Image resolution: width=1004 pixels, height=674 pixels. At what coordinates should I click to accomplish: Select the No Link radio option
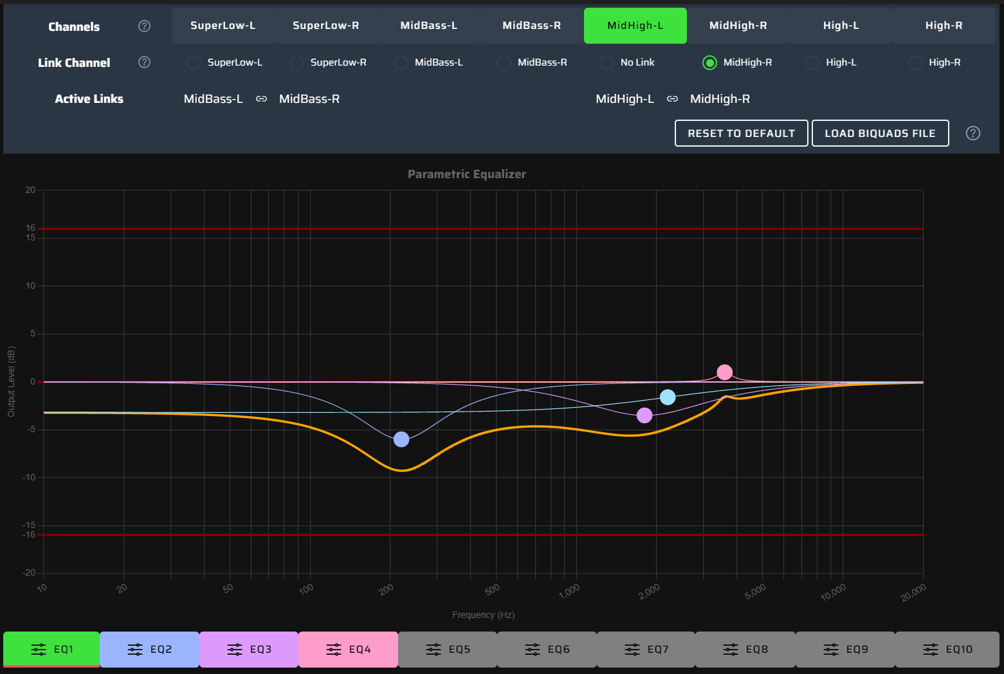(x=607, y=62)
